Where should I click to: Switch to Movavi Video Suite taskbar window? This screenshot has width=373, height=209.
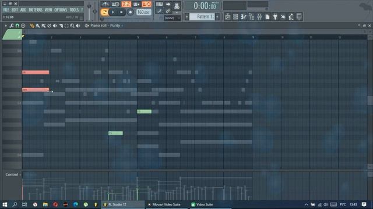pos(166,204)
